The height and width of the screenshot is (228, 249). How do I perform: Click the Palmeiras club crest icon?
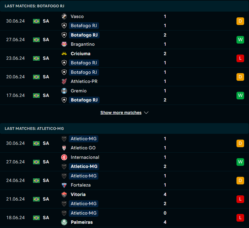(x=64, y=222)
